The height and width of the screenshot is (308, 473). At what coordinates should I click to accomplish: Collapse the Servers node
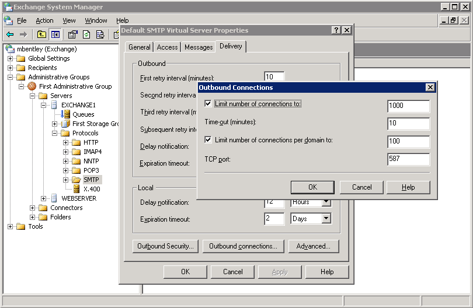(x=33, y=96)
